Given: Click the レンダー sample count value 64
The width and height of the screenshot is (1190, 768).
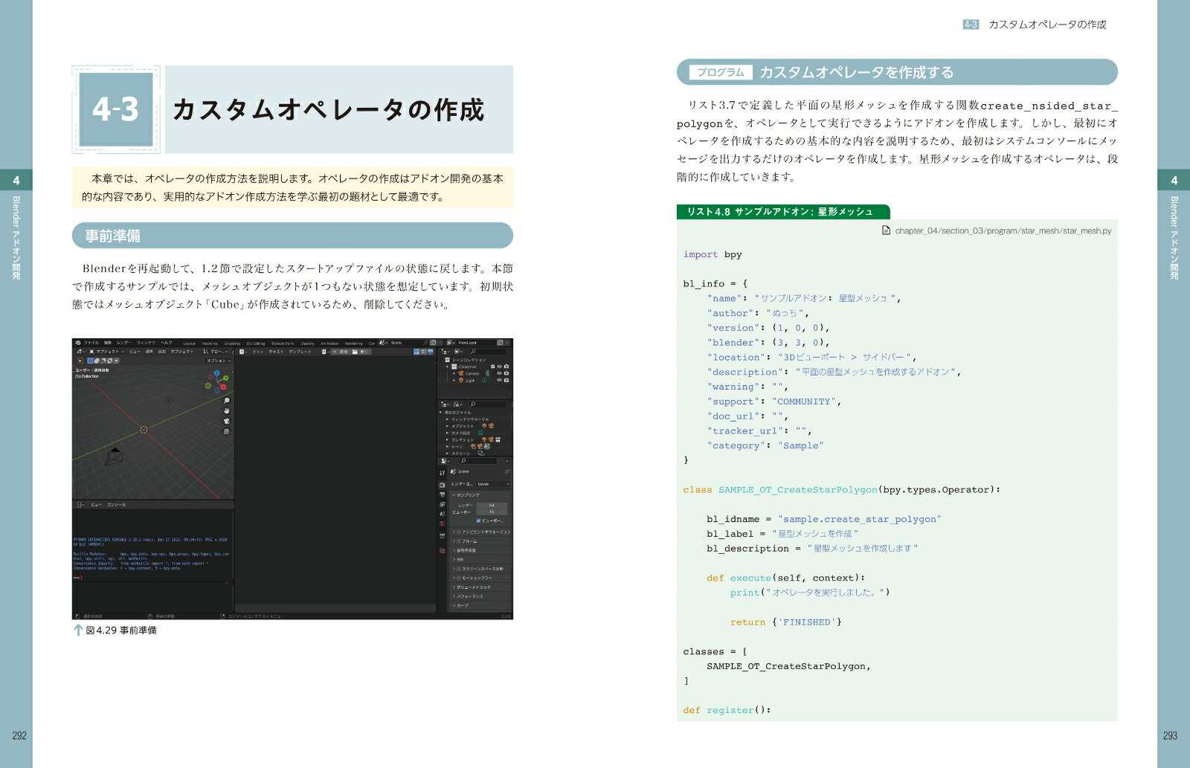Looking at the screenshot, I should click(x=492, y=506).
